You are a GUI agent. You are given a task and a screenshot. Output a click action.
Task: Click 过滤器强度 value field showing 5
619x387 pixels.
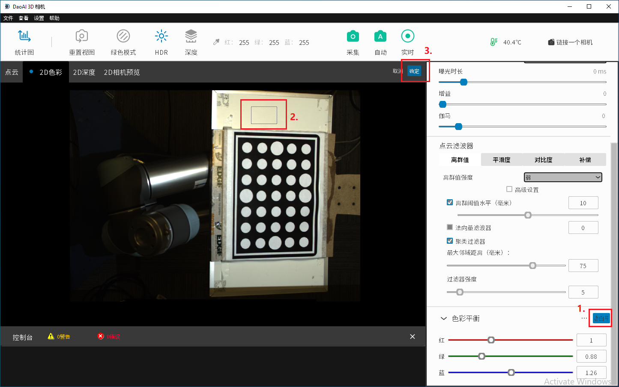583,292
